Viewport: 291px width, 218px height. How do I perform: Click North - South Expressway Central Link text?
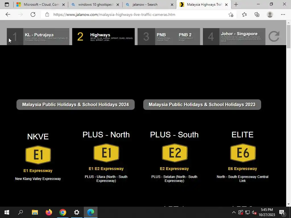click(x=243, y=179)
